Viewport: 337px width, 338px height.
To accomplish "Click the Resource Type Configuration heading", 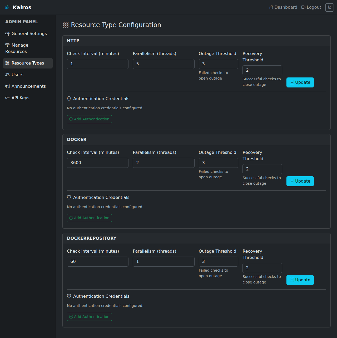I will (116, 25).
